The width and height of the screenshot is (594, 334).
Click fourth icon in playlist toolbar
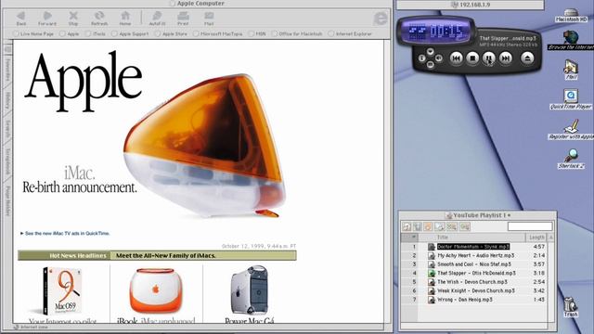click(x=439, y=226)
